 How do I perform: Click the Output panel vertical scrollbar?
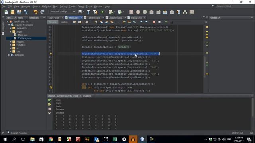[x=253, y=107]
